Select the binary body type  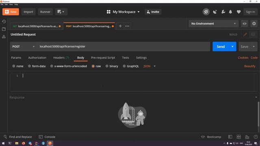107,66
